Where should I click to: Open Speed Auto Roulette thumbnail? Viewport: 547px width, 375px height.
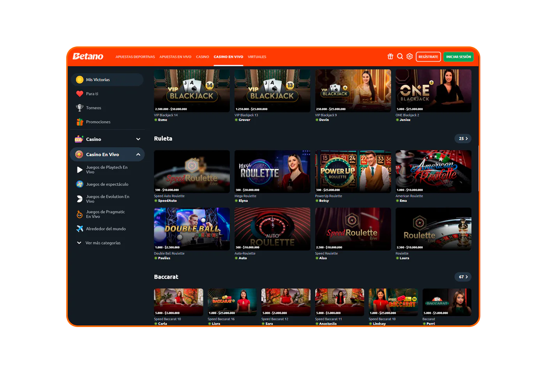coord(192,172)
